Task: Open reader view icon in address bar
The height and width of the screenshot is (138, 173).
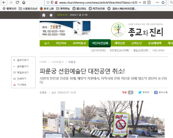Action: [x=149, y=2]
